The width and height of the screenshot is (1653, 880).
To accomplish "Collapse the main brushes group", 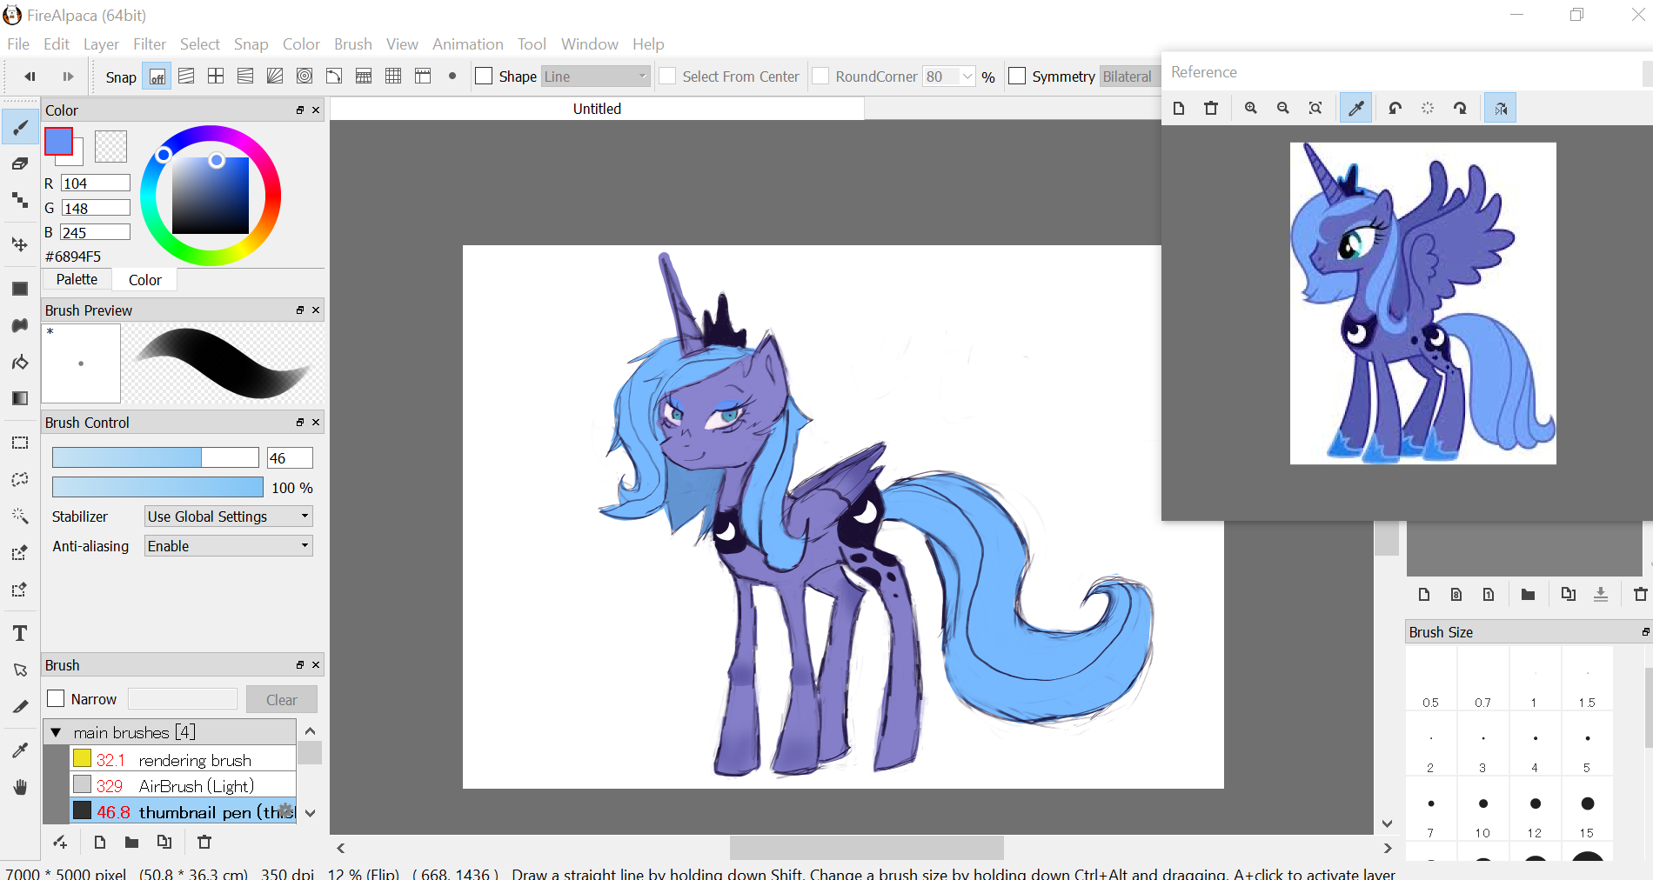I will tap(56, 733).
